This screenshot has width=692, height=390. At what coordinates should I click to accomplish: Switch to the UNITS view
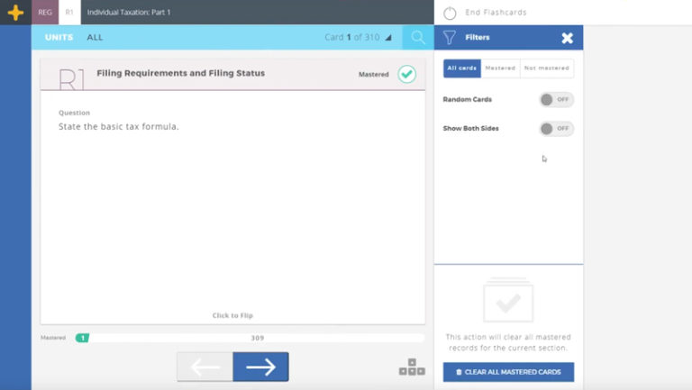click(59, 38)
